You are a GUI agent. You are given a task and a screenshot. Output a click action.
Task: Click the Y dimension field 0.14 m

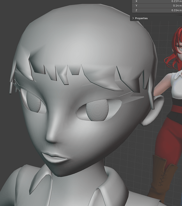(157, 6)
